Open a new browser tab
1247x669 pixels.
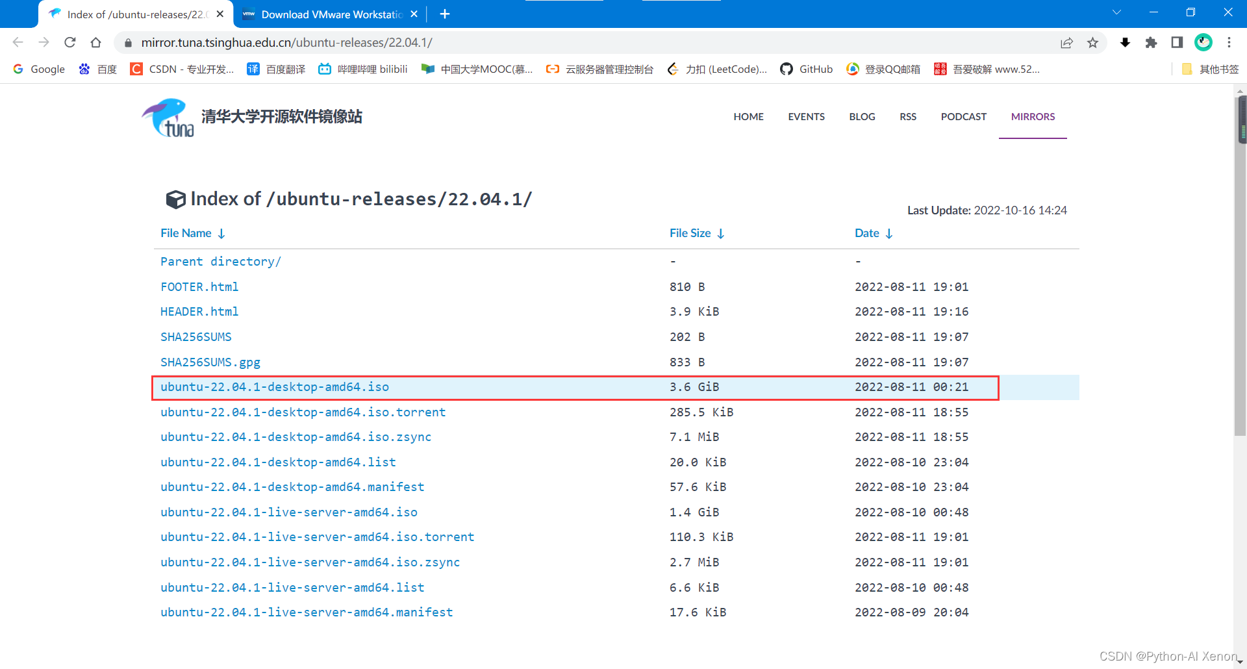pyautogui.click(x=445, y=14)
